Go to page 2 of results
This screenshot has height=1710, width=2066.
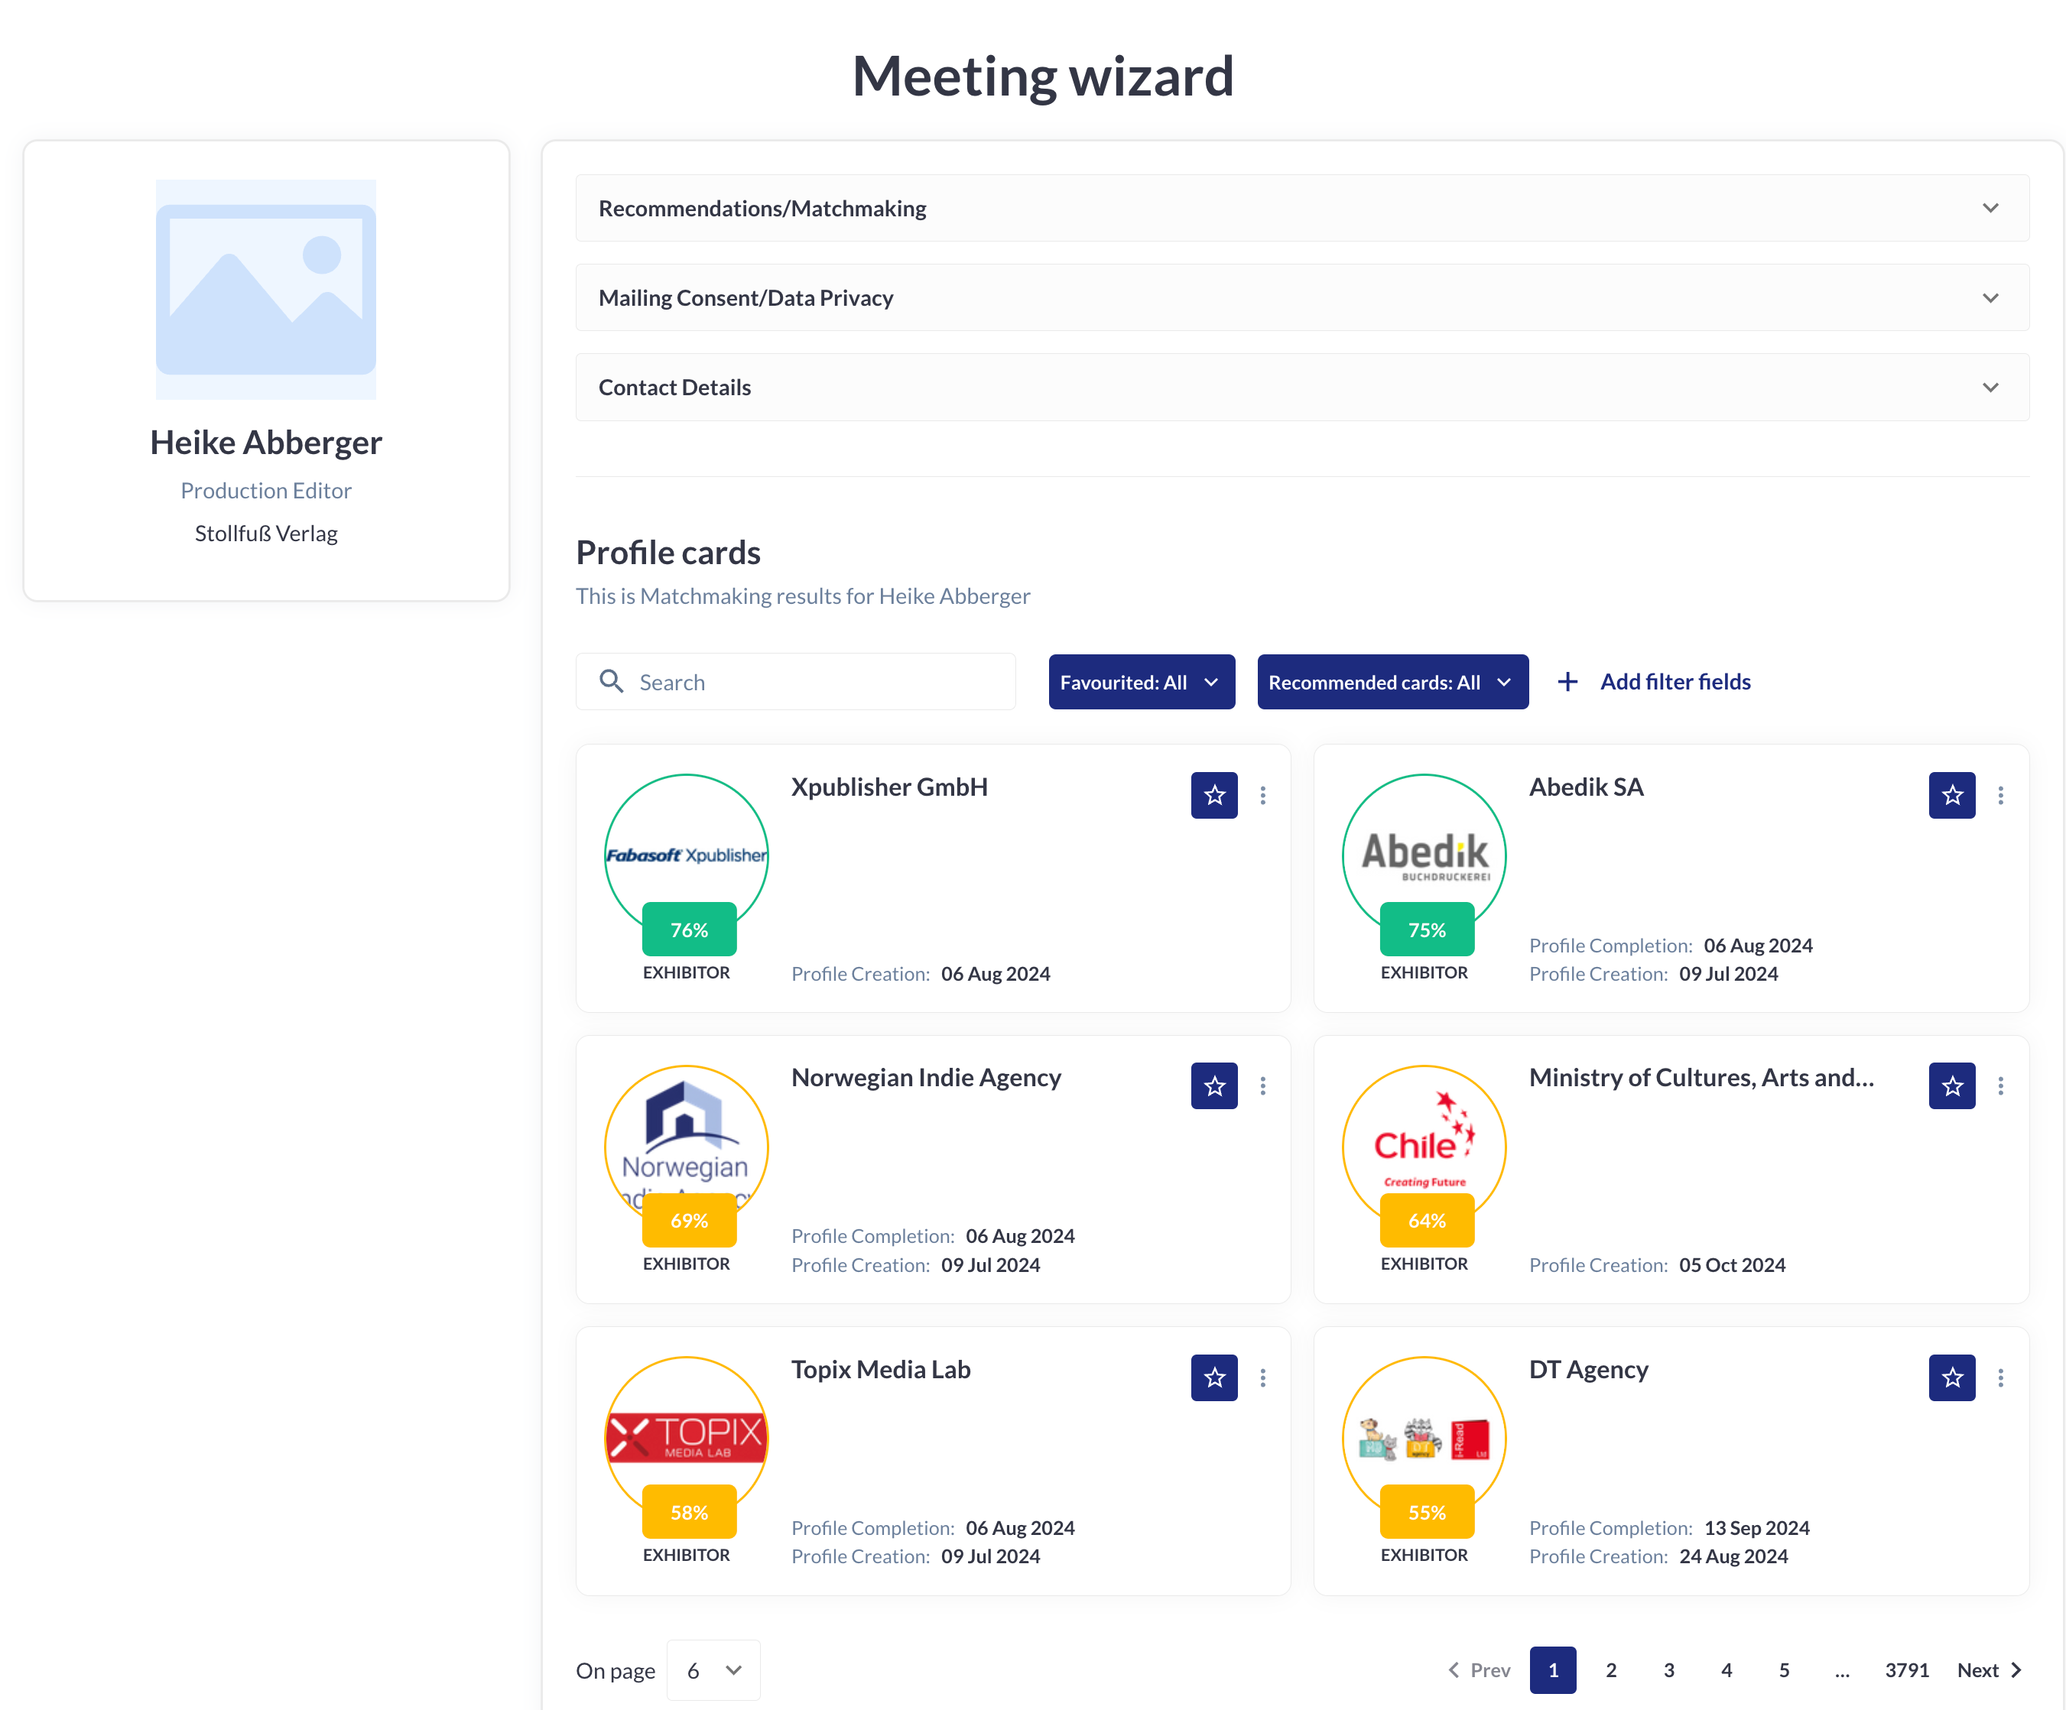(x=1610, y=1669)
